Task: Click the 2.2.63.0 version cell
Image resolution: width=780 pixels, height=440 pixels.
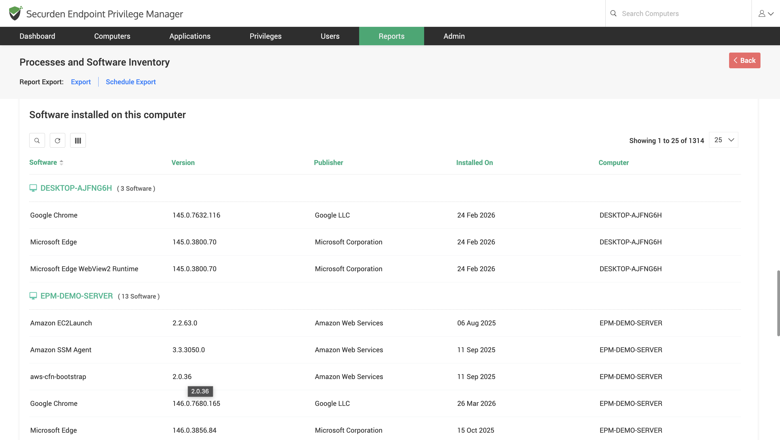Action: 185,323
